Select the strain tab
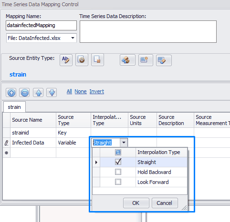Screen dimensions: 230x222 click(14, 107)
